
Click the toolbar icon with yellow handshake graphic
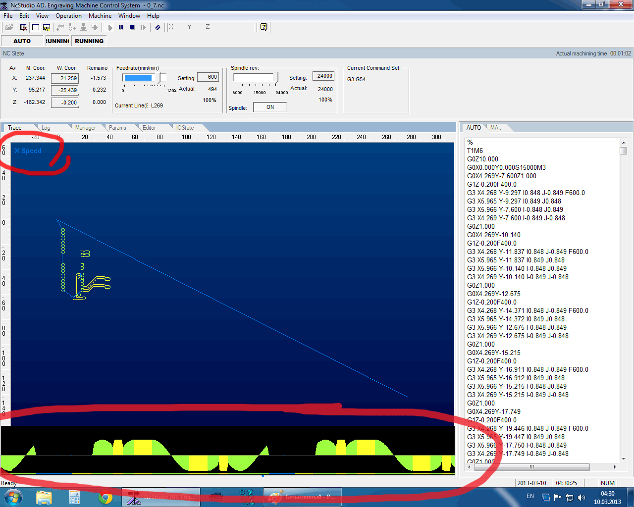click(47, 27)
